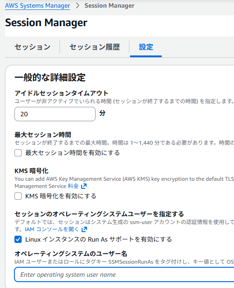The image size is (234, 288).
Task: Open AWS Systems Manager breadcrumb link
Action: (38, 6)
